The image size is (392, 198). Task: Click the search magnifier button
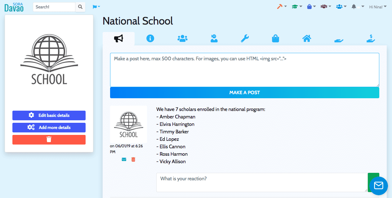coord(80,7)
